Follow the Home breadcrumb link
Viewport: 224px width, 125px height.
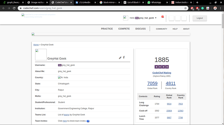click(x=36, y=45)
